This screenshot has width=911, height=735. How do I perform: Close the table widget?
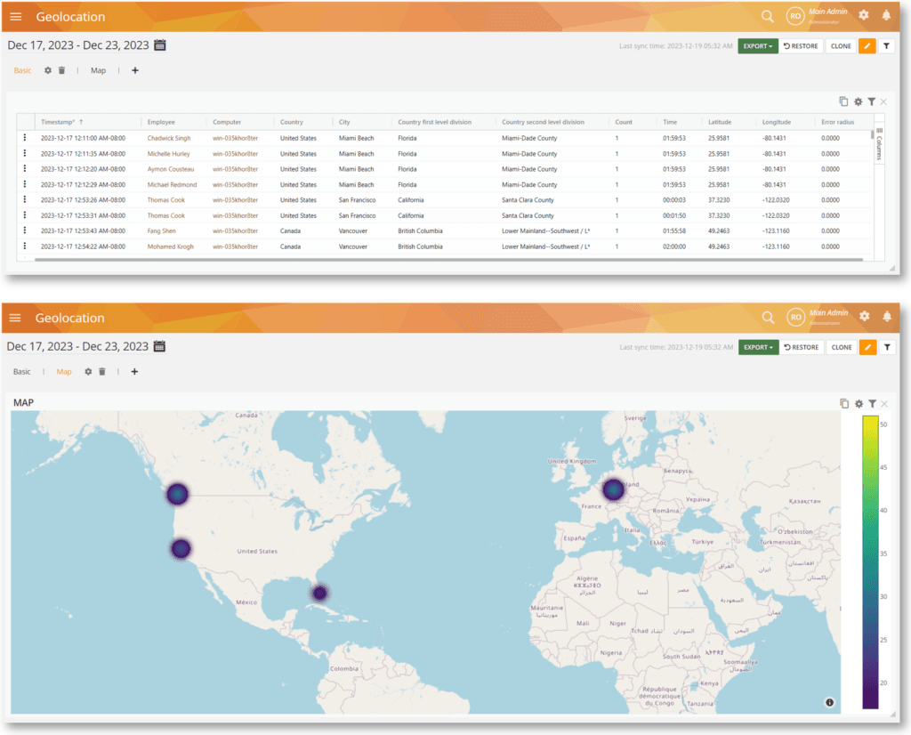[x=883, y=101]
